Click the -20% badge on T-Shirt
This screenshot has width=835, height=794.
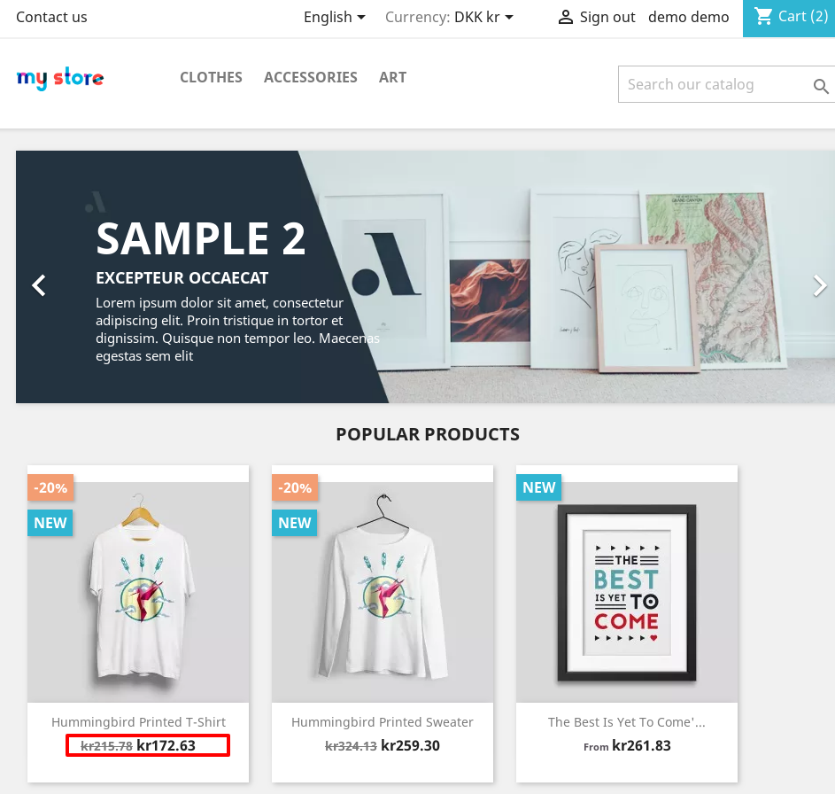coord(50,487)
